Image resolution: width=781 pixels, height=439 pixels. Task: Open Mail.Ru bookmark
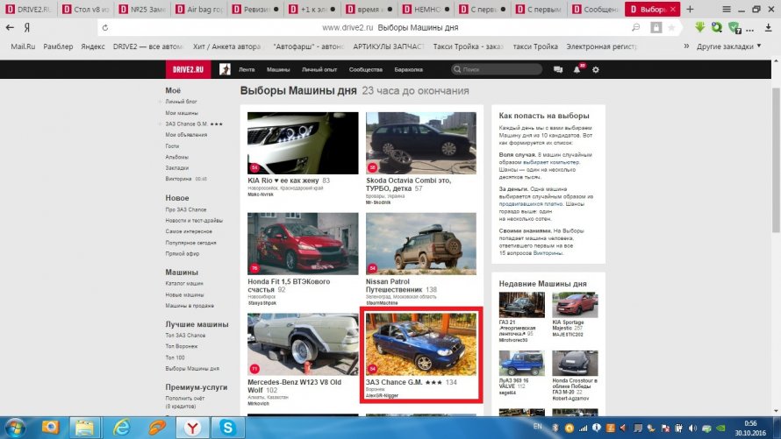[23, 46]
